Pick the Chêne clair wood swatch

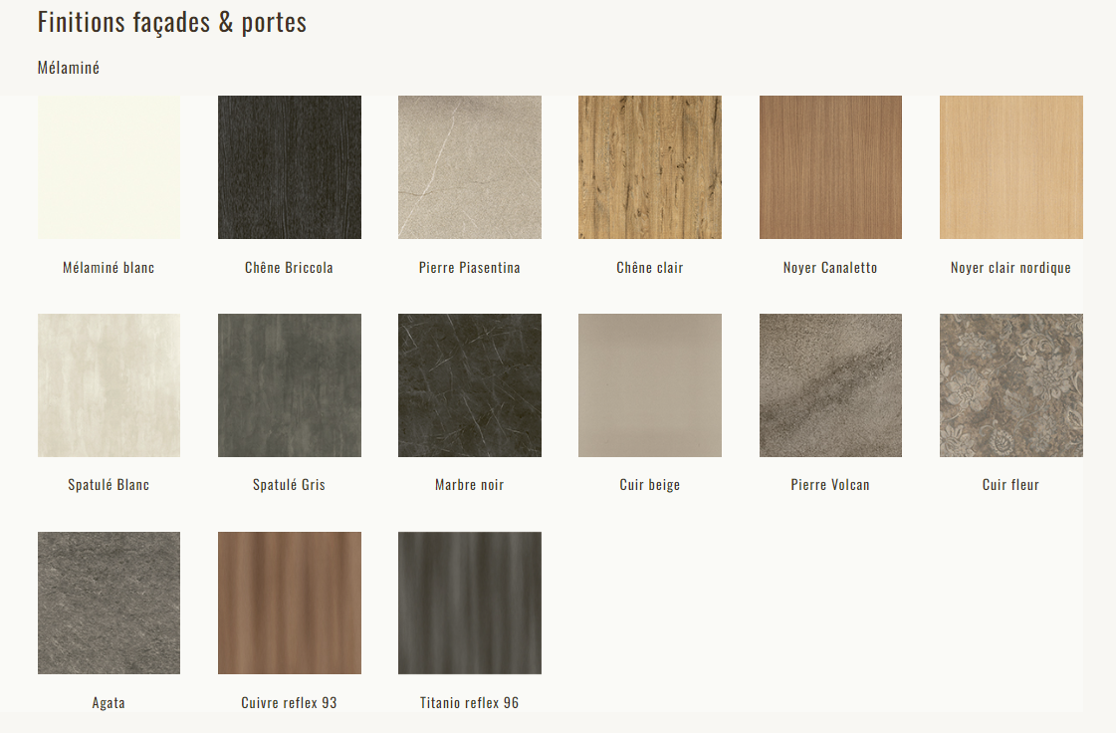[650, 167]
